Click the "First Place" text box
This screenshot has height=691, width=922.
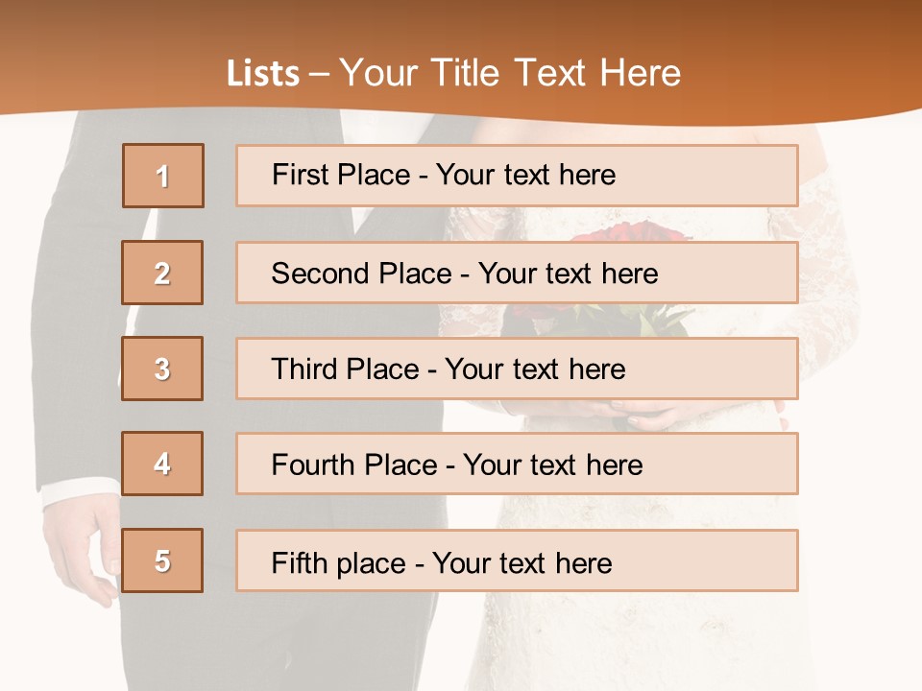(517, 176)
